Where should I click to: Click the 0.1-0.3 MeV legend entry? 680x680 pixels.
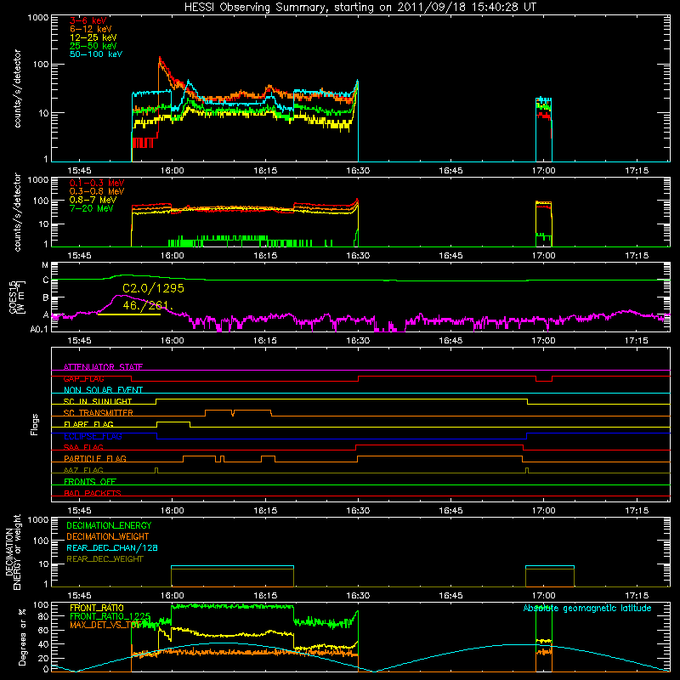[x=97, y=183]
